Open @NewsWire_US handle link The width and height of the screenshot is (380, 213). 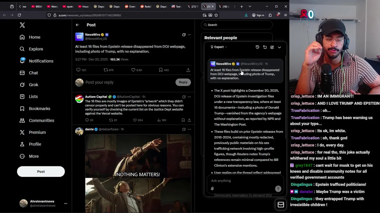pyautogui.click(x=96, y=39)
